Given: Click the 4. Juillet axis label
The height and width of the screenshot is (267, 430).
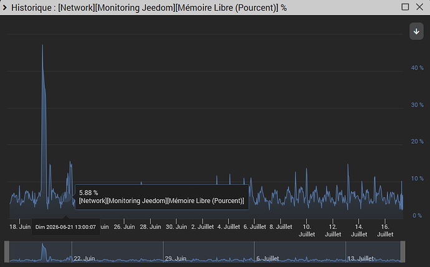Looking at the screenshot, I should click(229, 227).
